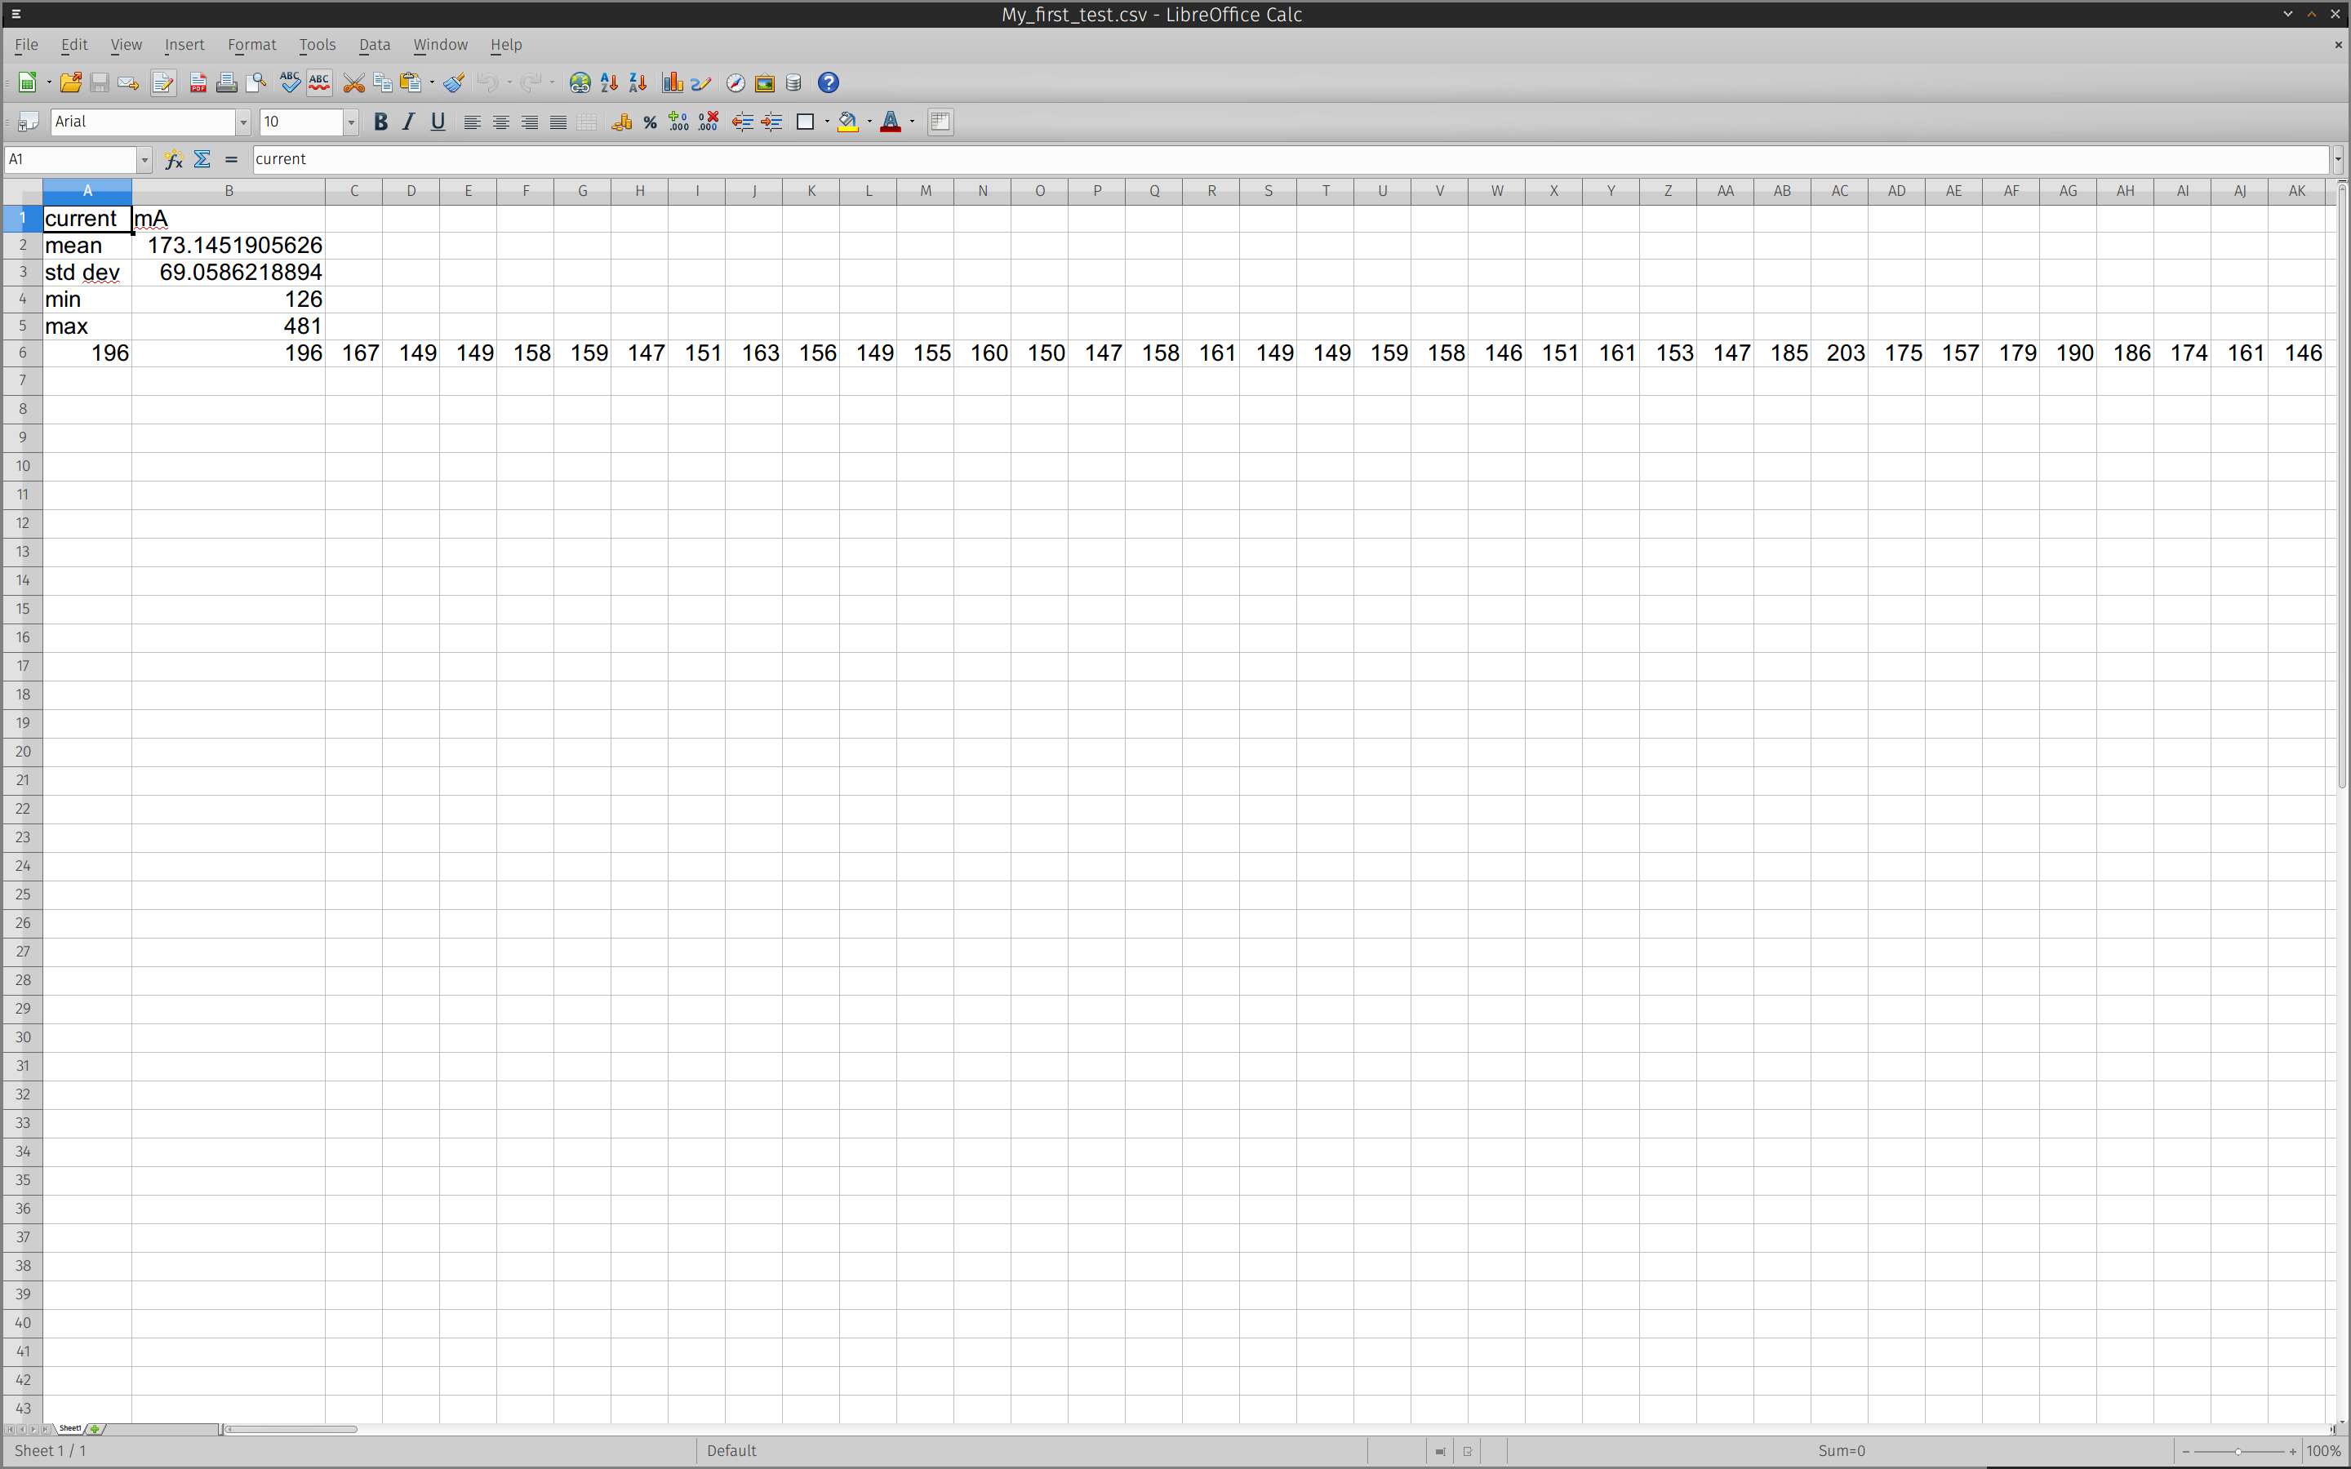Open font color dropdown arrow

pos(912,122)
